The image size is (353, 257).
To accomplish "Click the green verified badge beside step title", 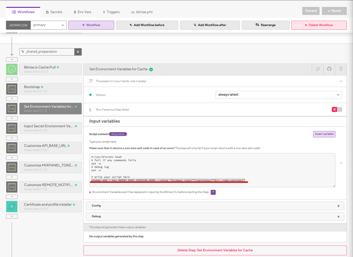I will tap(151, 69).
